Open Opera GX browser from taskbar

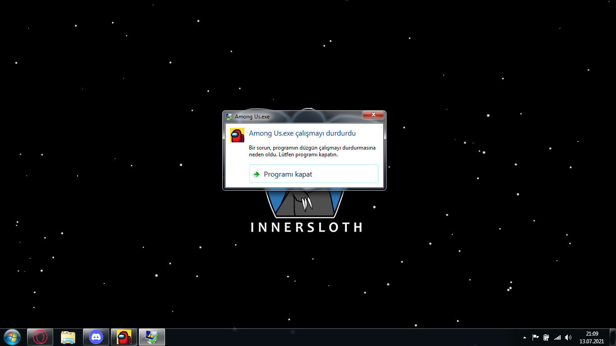[40, 337]
